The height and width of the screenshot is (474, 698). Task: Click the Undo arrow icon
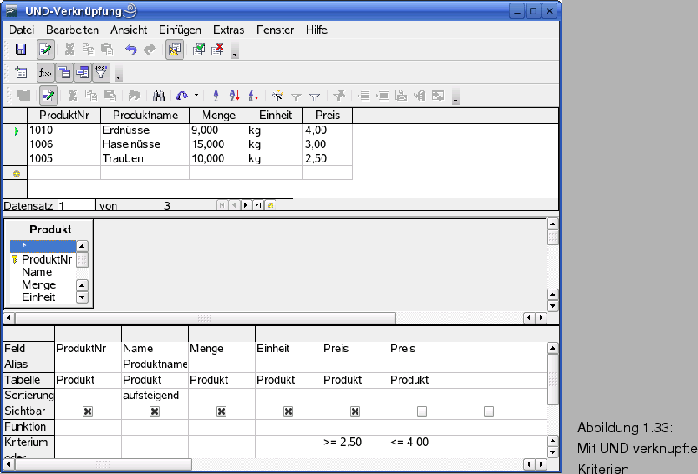point(131,50)
